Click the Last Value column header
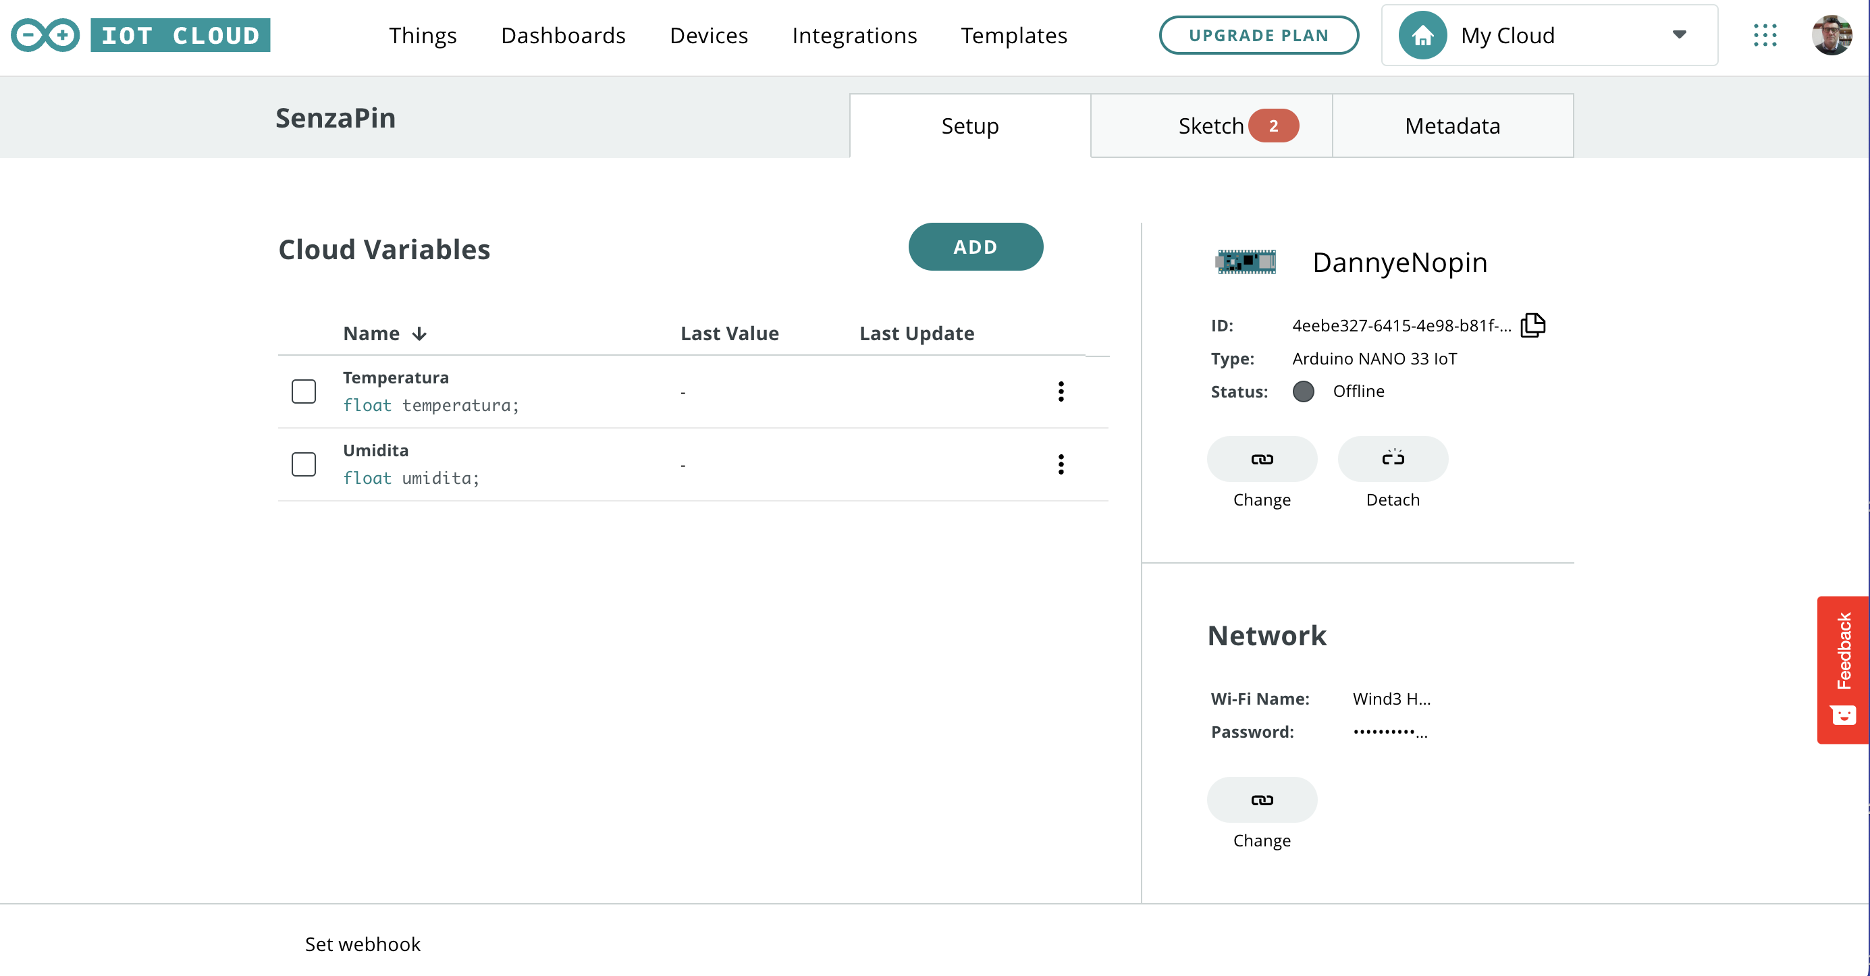 point(729,333)
